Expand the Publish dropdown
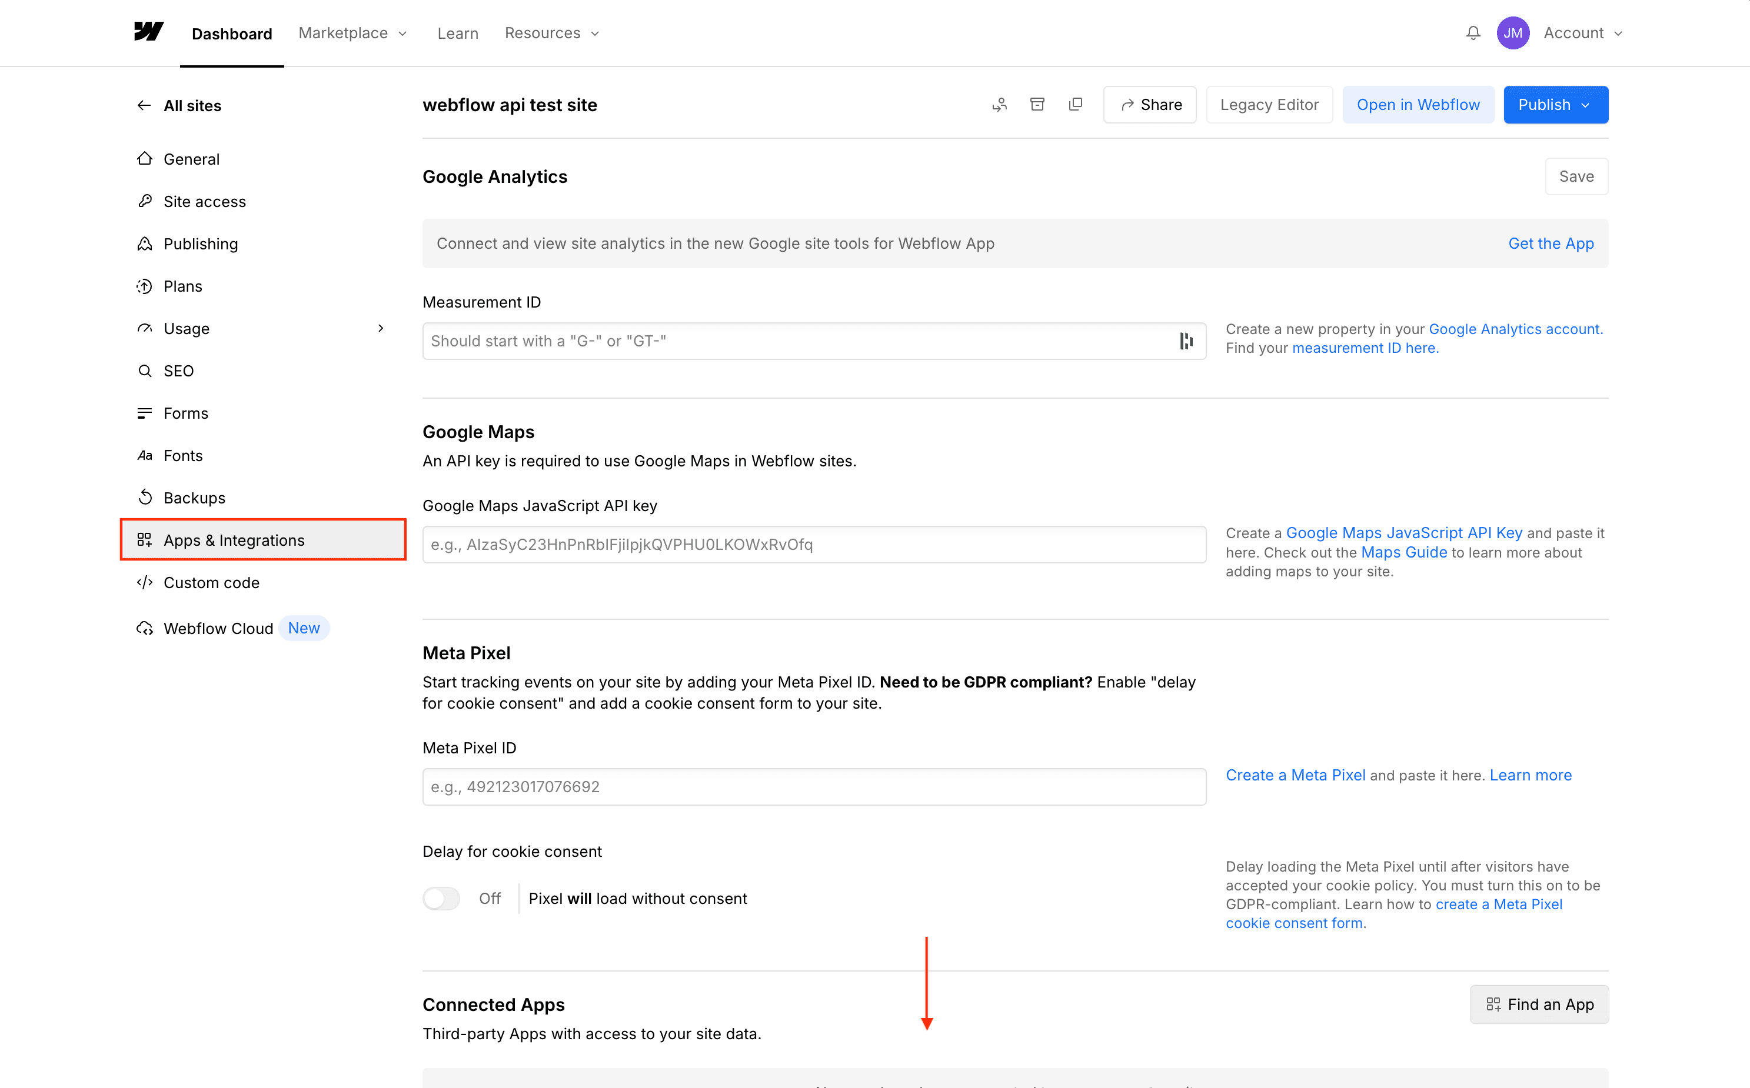Viewport: 1750px width, 1088px height. point(1555,104)
